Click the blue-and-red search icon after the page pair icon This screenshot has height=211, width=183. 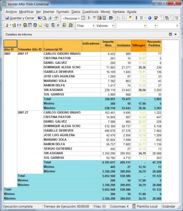coord(52,25)
